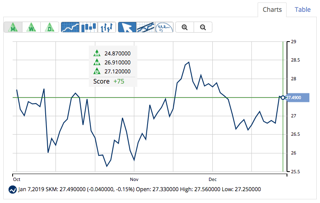Click the Dec label on the time axis
Screen dimensions: 320x203
212,179
